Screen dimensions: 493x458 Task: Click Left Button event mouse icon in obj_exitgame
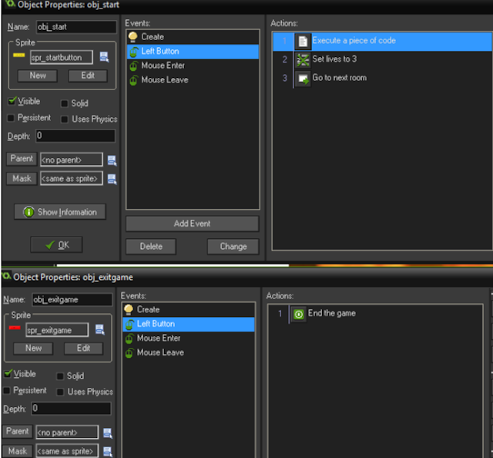click(x=129, y=324)
